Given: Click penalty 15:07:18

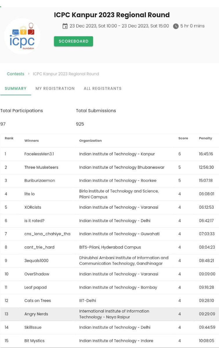Looking at the screenshot, I should click(206, 180).
